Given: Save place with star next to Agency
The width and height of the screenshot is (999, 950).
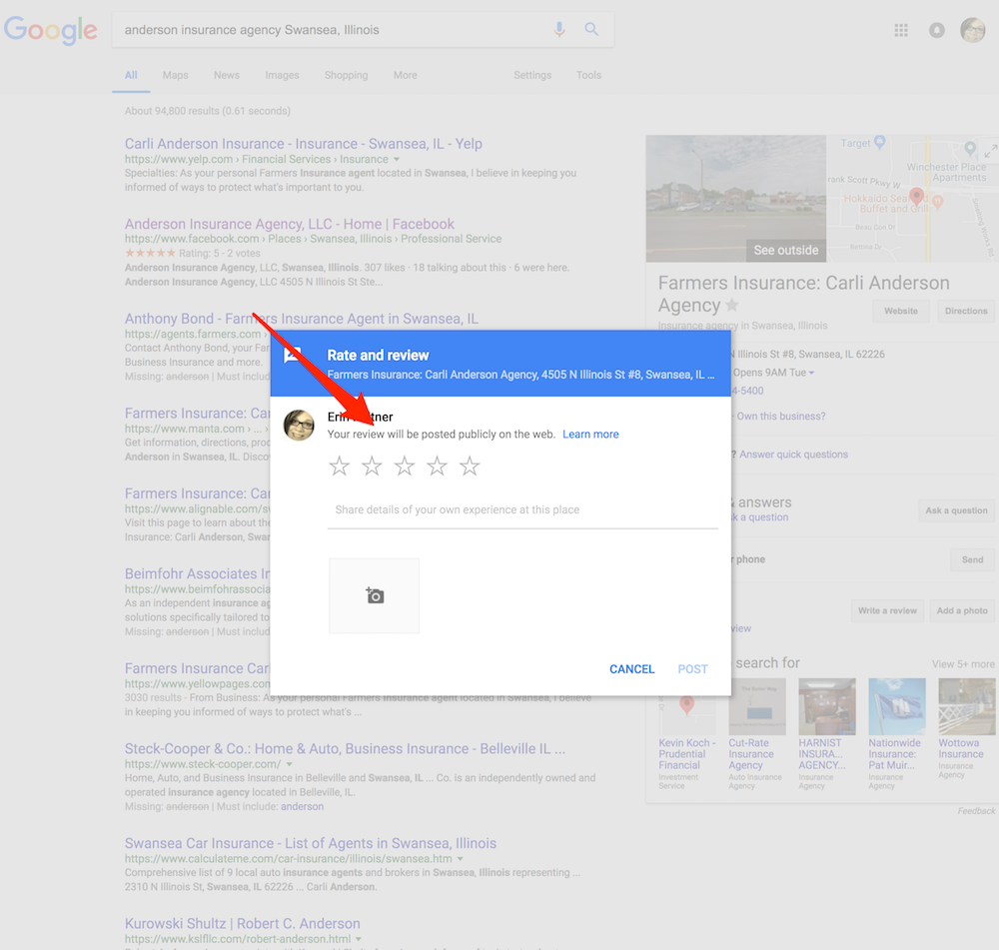Looking at the screenshot, I should [x=732, y=306].
